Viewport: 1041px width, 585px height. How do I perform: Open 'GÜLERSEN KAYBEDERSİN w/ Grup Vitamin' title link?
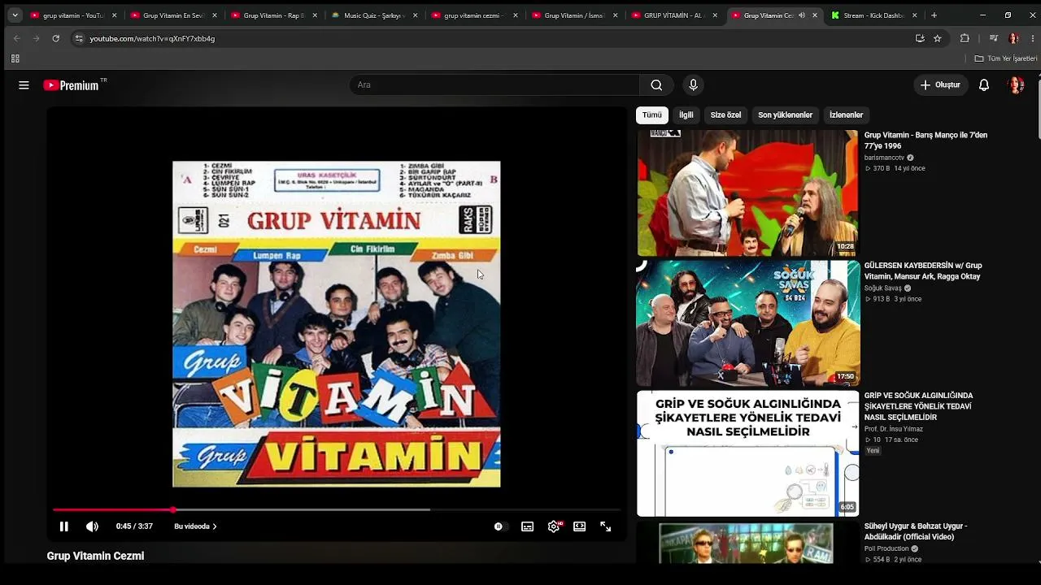pos(923,271)
